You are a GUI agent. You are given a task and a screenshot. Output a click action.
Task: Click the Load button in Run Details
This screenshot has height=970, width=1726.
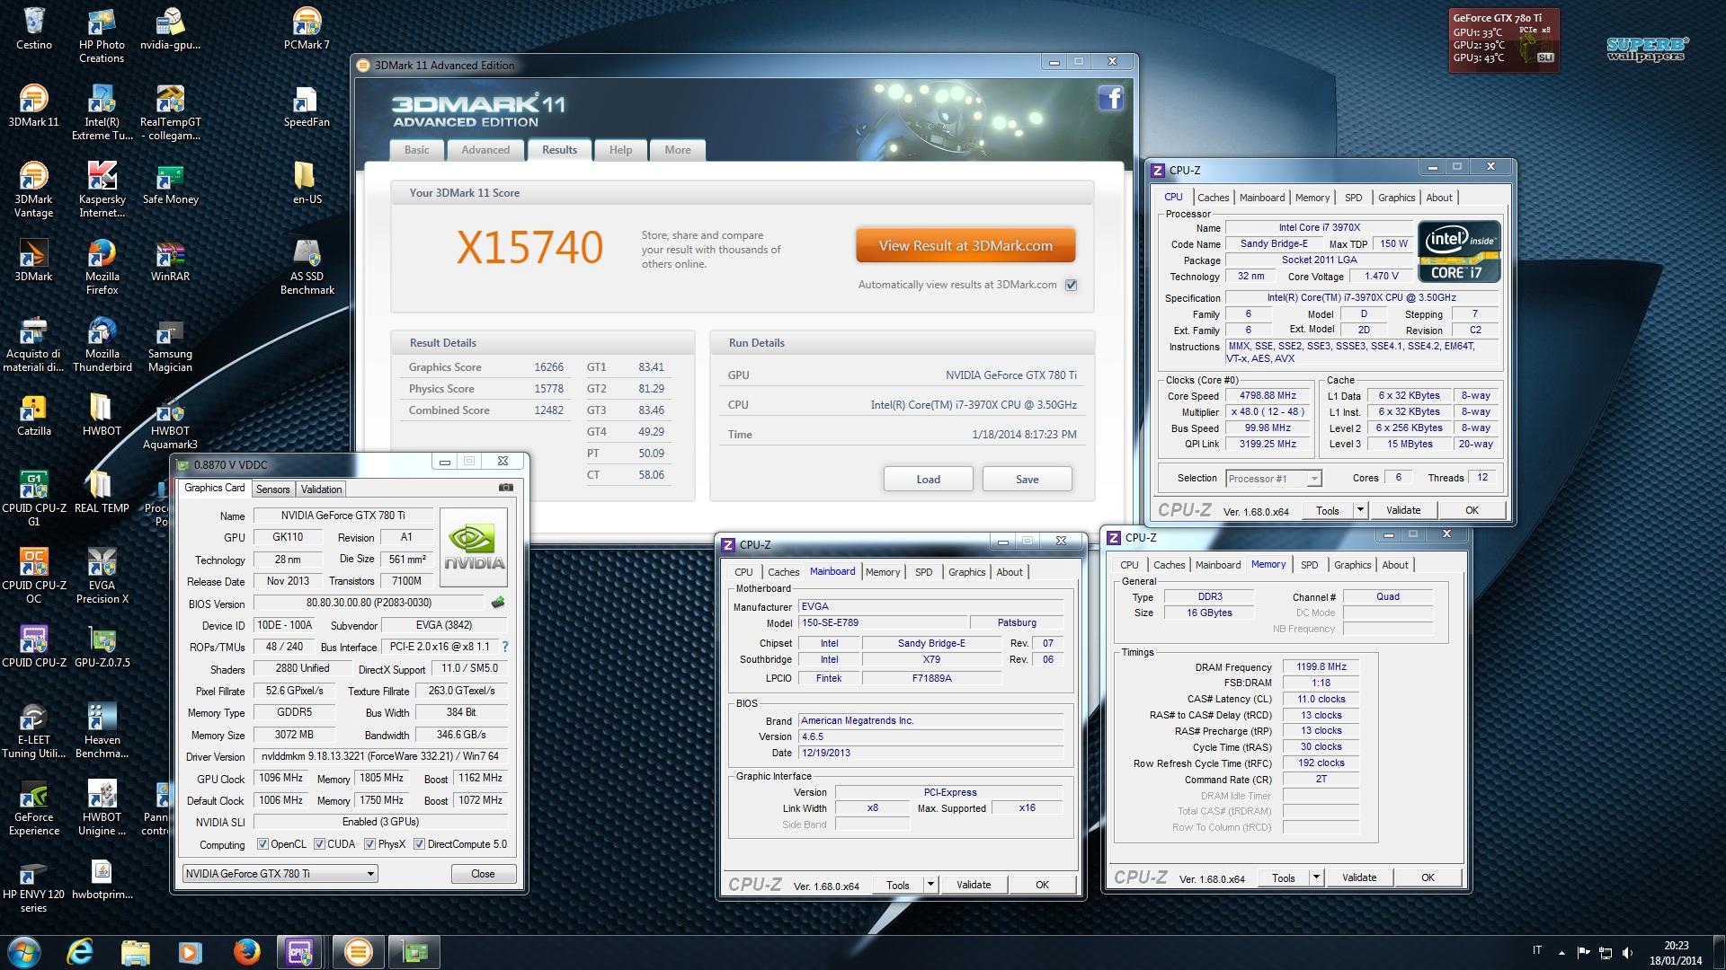(928, 479)
